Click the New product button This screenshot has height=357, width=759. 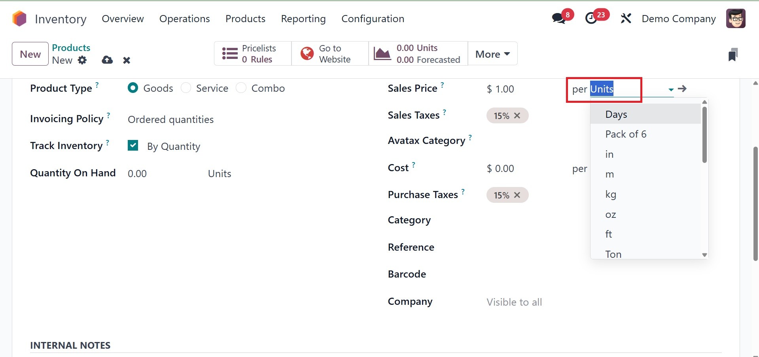point(30,54)
